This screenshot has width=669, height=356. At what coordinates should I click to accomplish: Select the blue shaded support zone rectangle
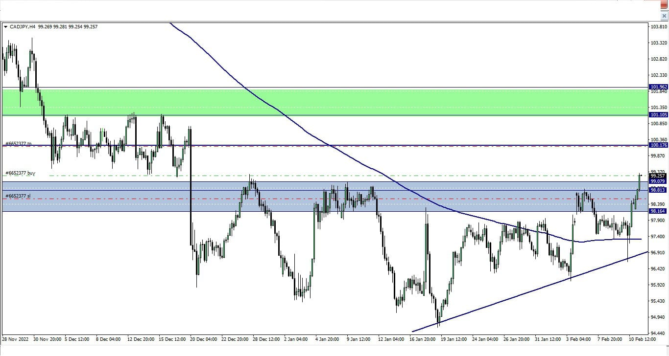[325, 197]
